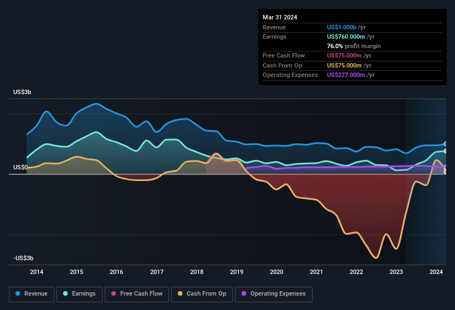Select the 2014 label on the time axis

(37, 272)
